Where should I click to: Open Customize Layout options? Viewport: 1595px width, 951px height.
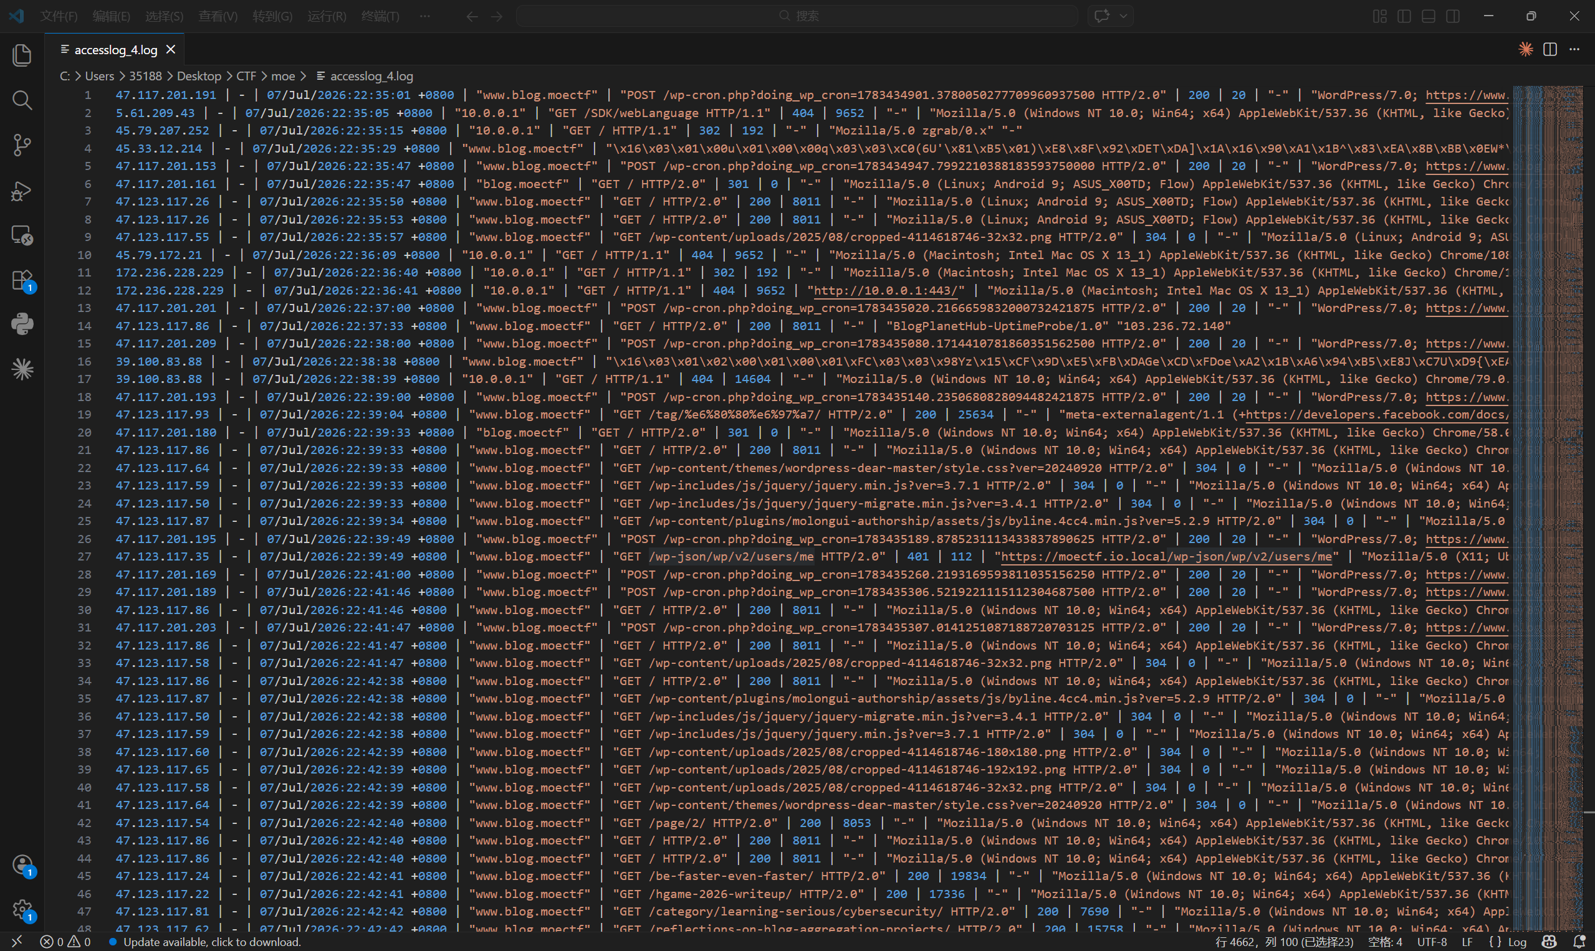tap(1379, 16)
